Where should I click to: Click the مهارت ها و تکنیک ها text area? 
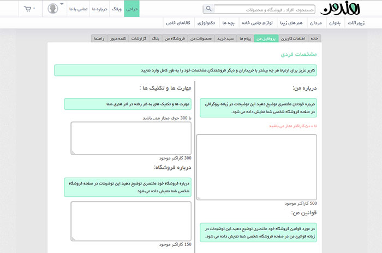point(131,138)
